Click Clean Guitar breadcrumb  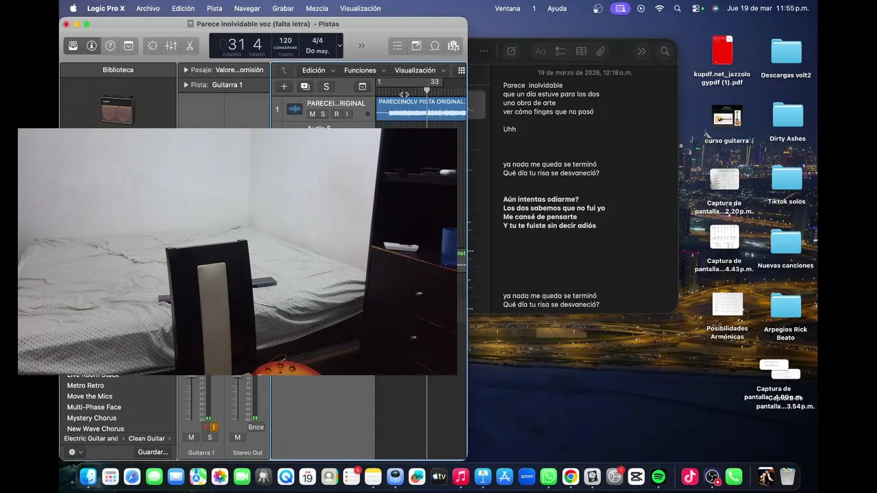coord(147,438)
